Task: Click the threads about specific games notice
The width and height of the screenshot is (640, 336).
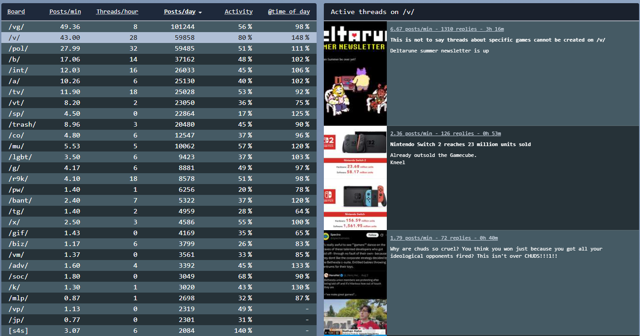Action: (498, 40)
